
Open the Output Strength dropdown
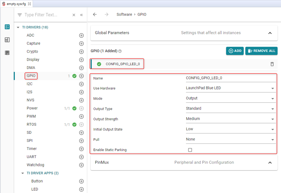[273, 119]
